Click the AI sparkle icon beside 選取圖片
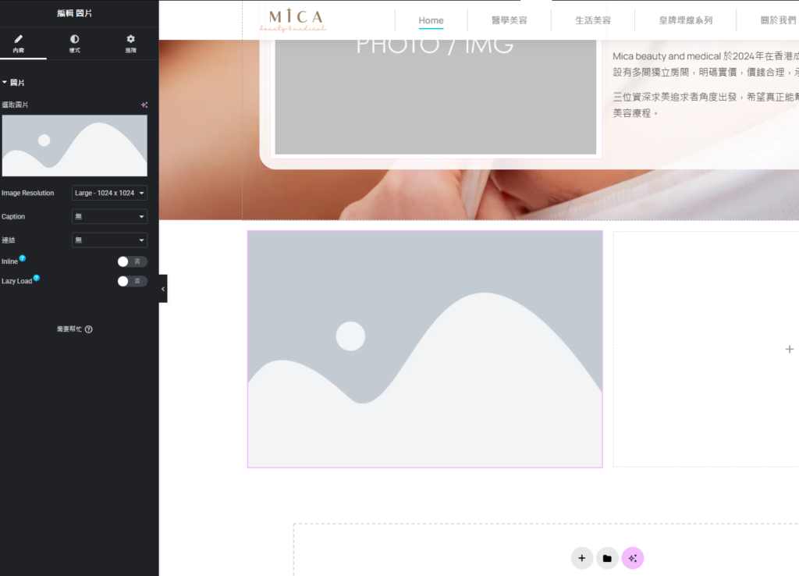Viewport: 799px width, 576px height. tap(144, 105)
